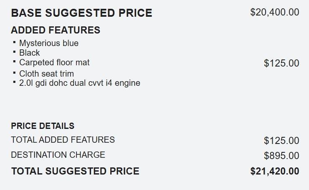The height and width of the screenshot is (190, 309).
Task: Select the Mysterious blue feature
Action: (48, 43)
